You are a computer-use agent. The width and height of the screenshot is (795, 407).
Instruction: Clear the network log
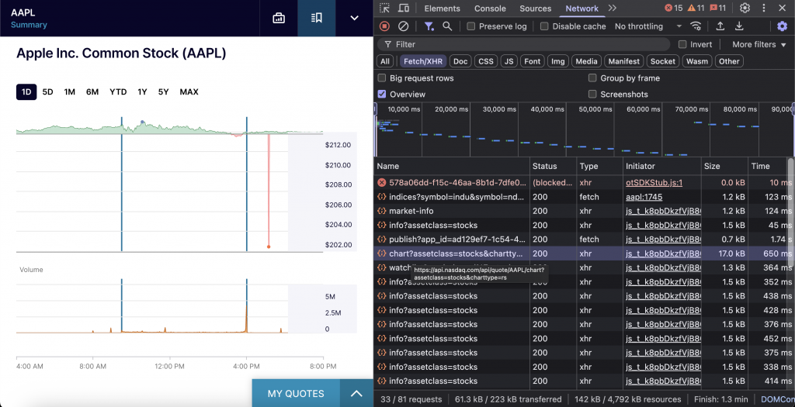pos(403,26)
